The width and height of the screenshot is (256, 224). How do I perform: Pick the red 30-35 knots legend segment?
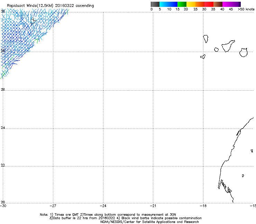[x=209, y=4]
